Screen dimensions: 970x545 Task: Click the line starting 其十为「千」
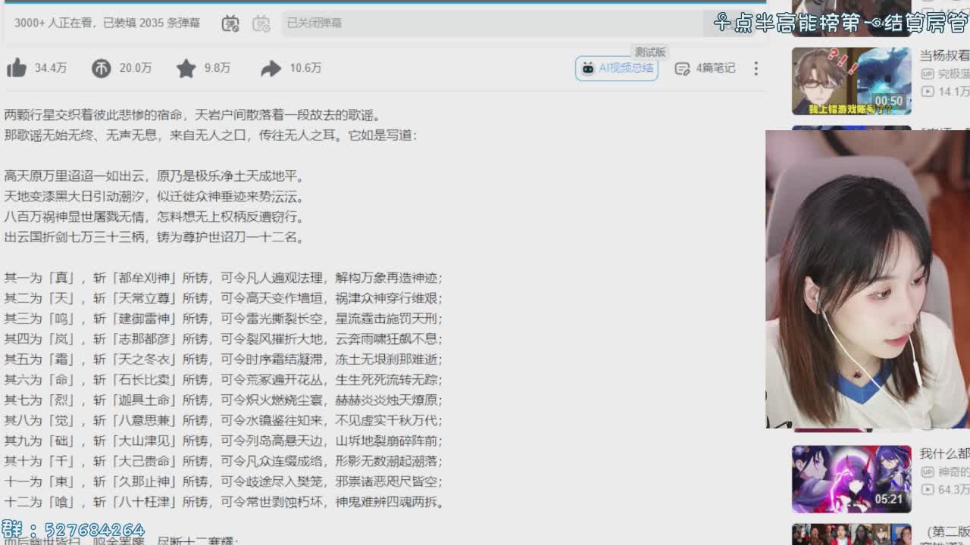pyautogui.click(x=224, y=462)
